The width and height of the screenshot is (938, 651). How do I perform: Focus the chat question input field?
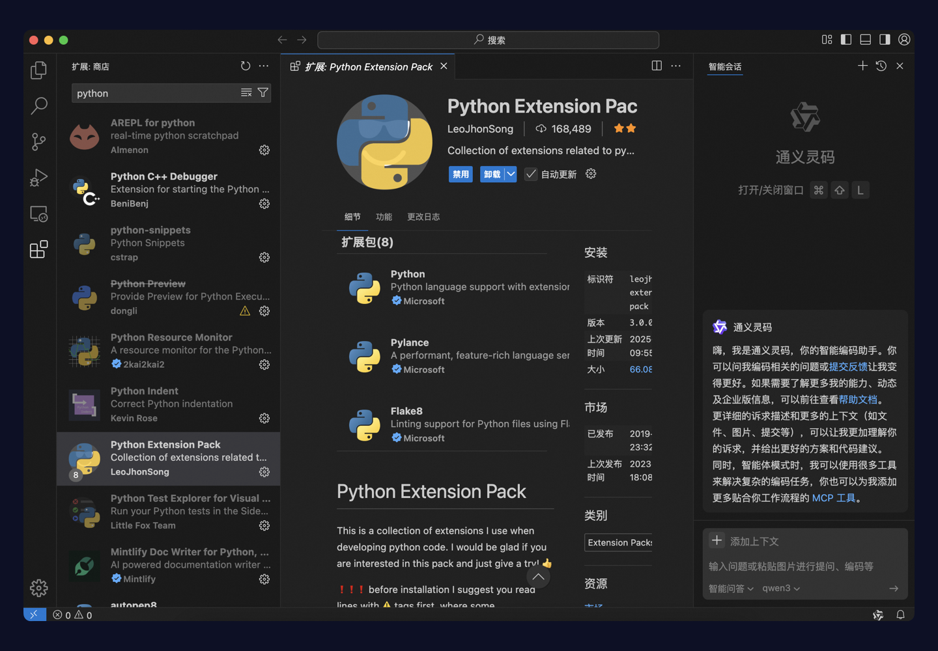coord(805,566)
